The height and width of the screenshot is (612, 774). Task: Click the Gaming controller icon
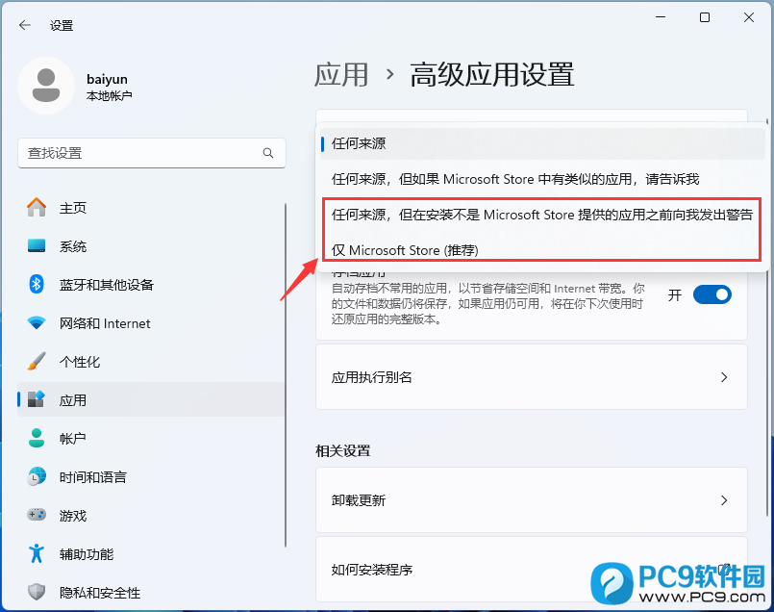37,515
